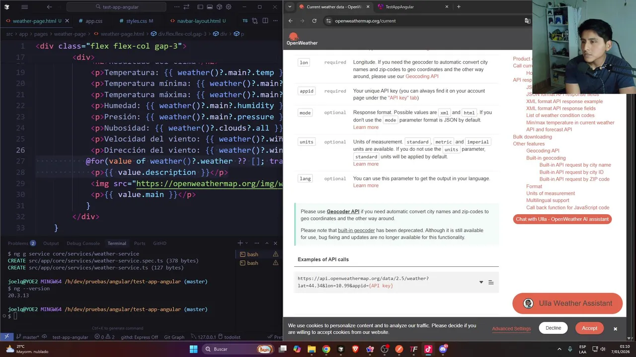The height and width of the screenshot is (357, 636).
Task: Expand the new terminal profile dropdown arrow
Action: coord(247,243)
